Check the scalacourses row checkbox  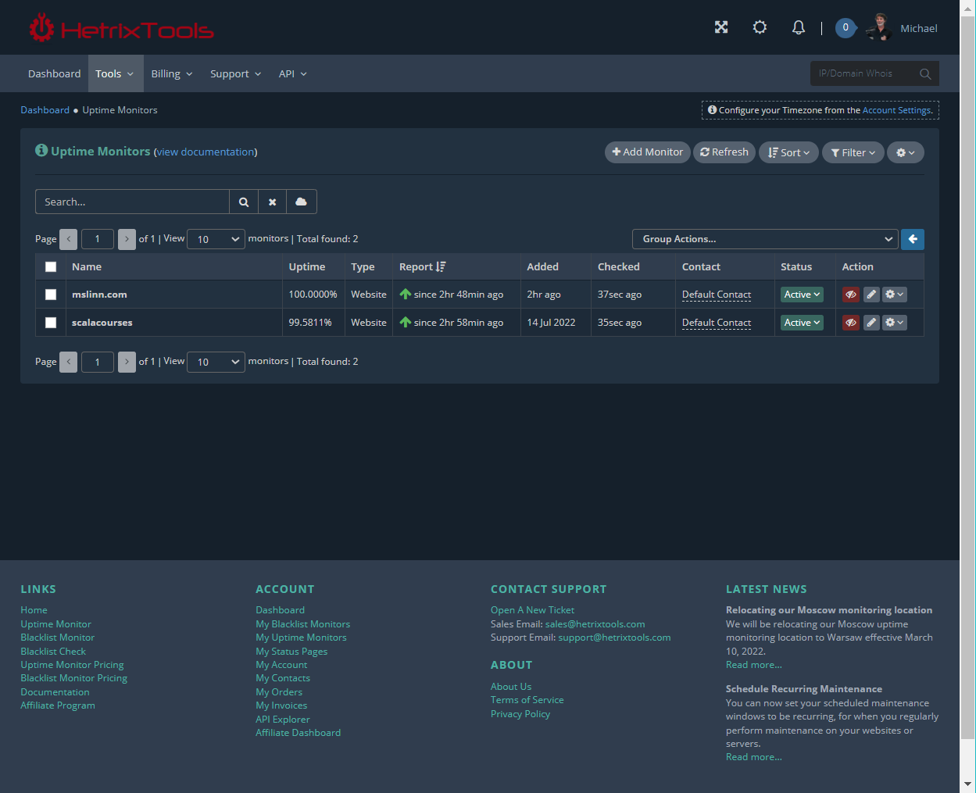click(51, 323)
